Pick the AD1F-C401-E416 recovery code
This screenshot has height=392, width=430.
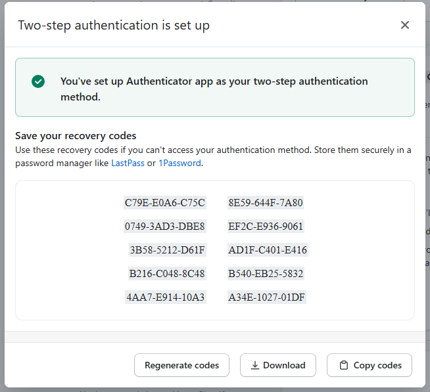point(268,250)
